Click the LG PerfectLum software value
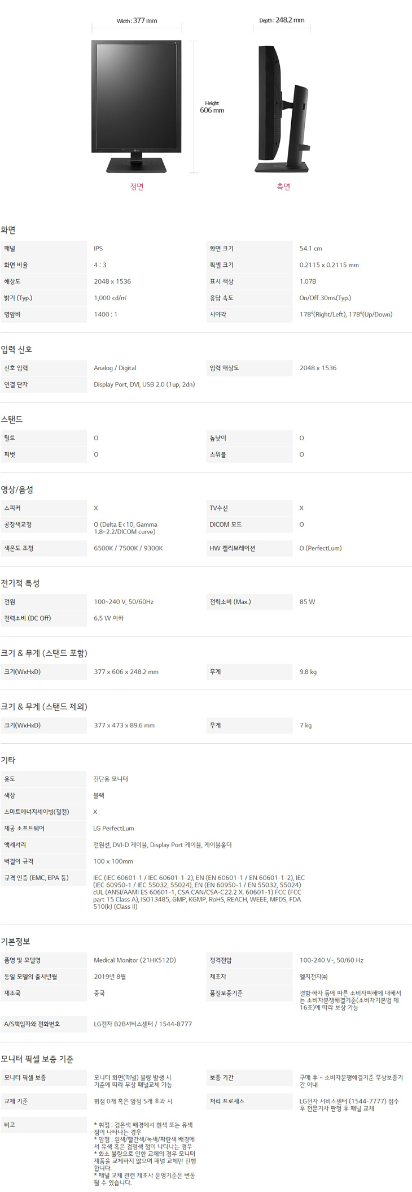Image resolution: width=412 pixels, height=1192 pixels. [x=113, y=829]
